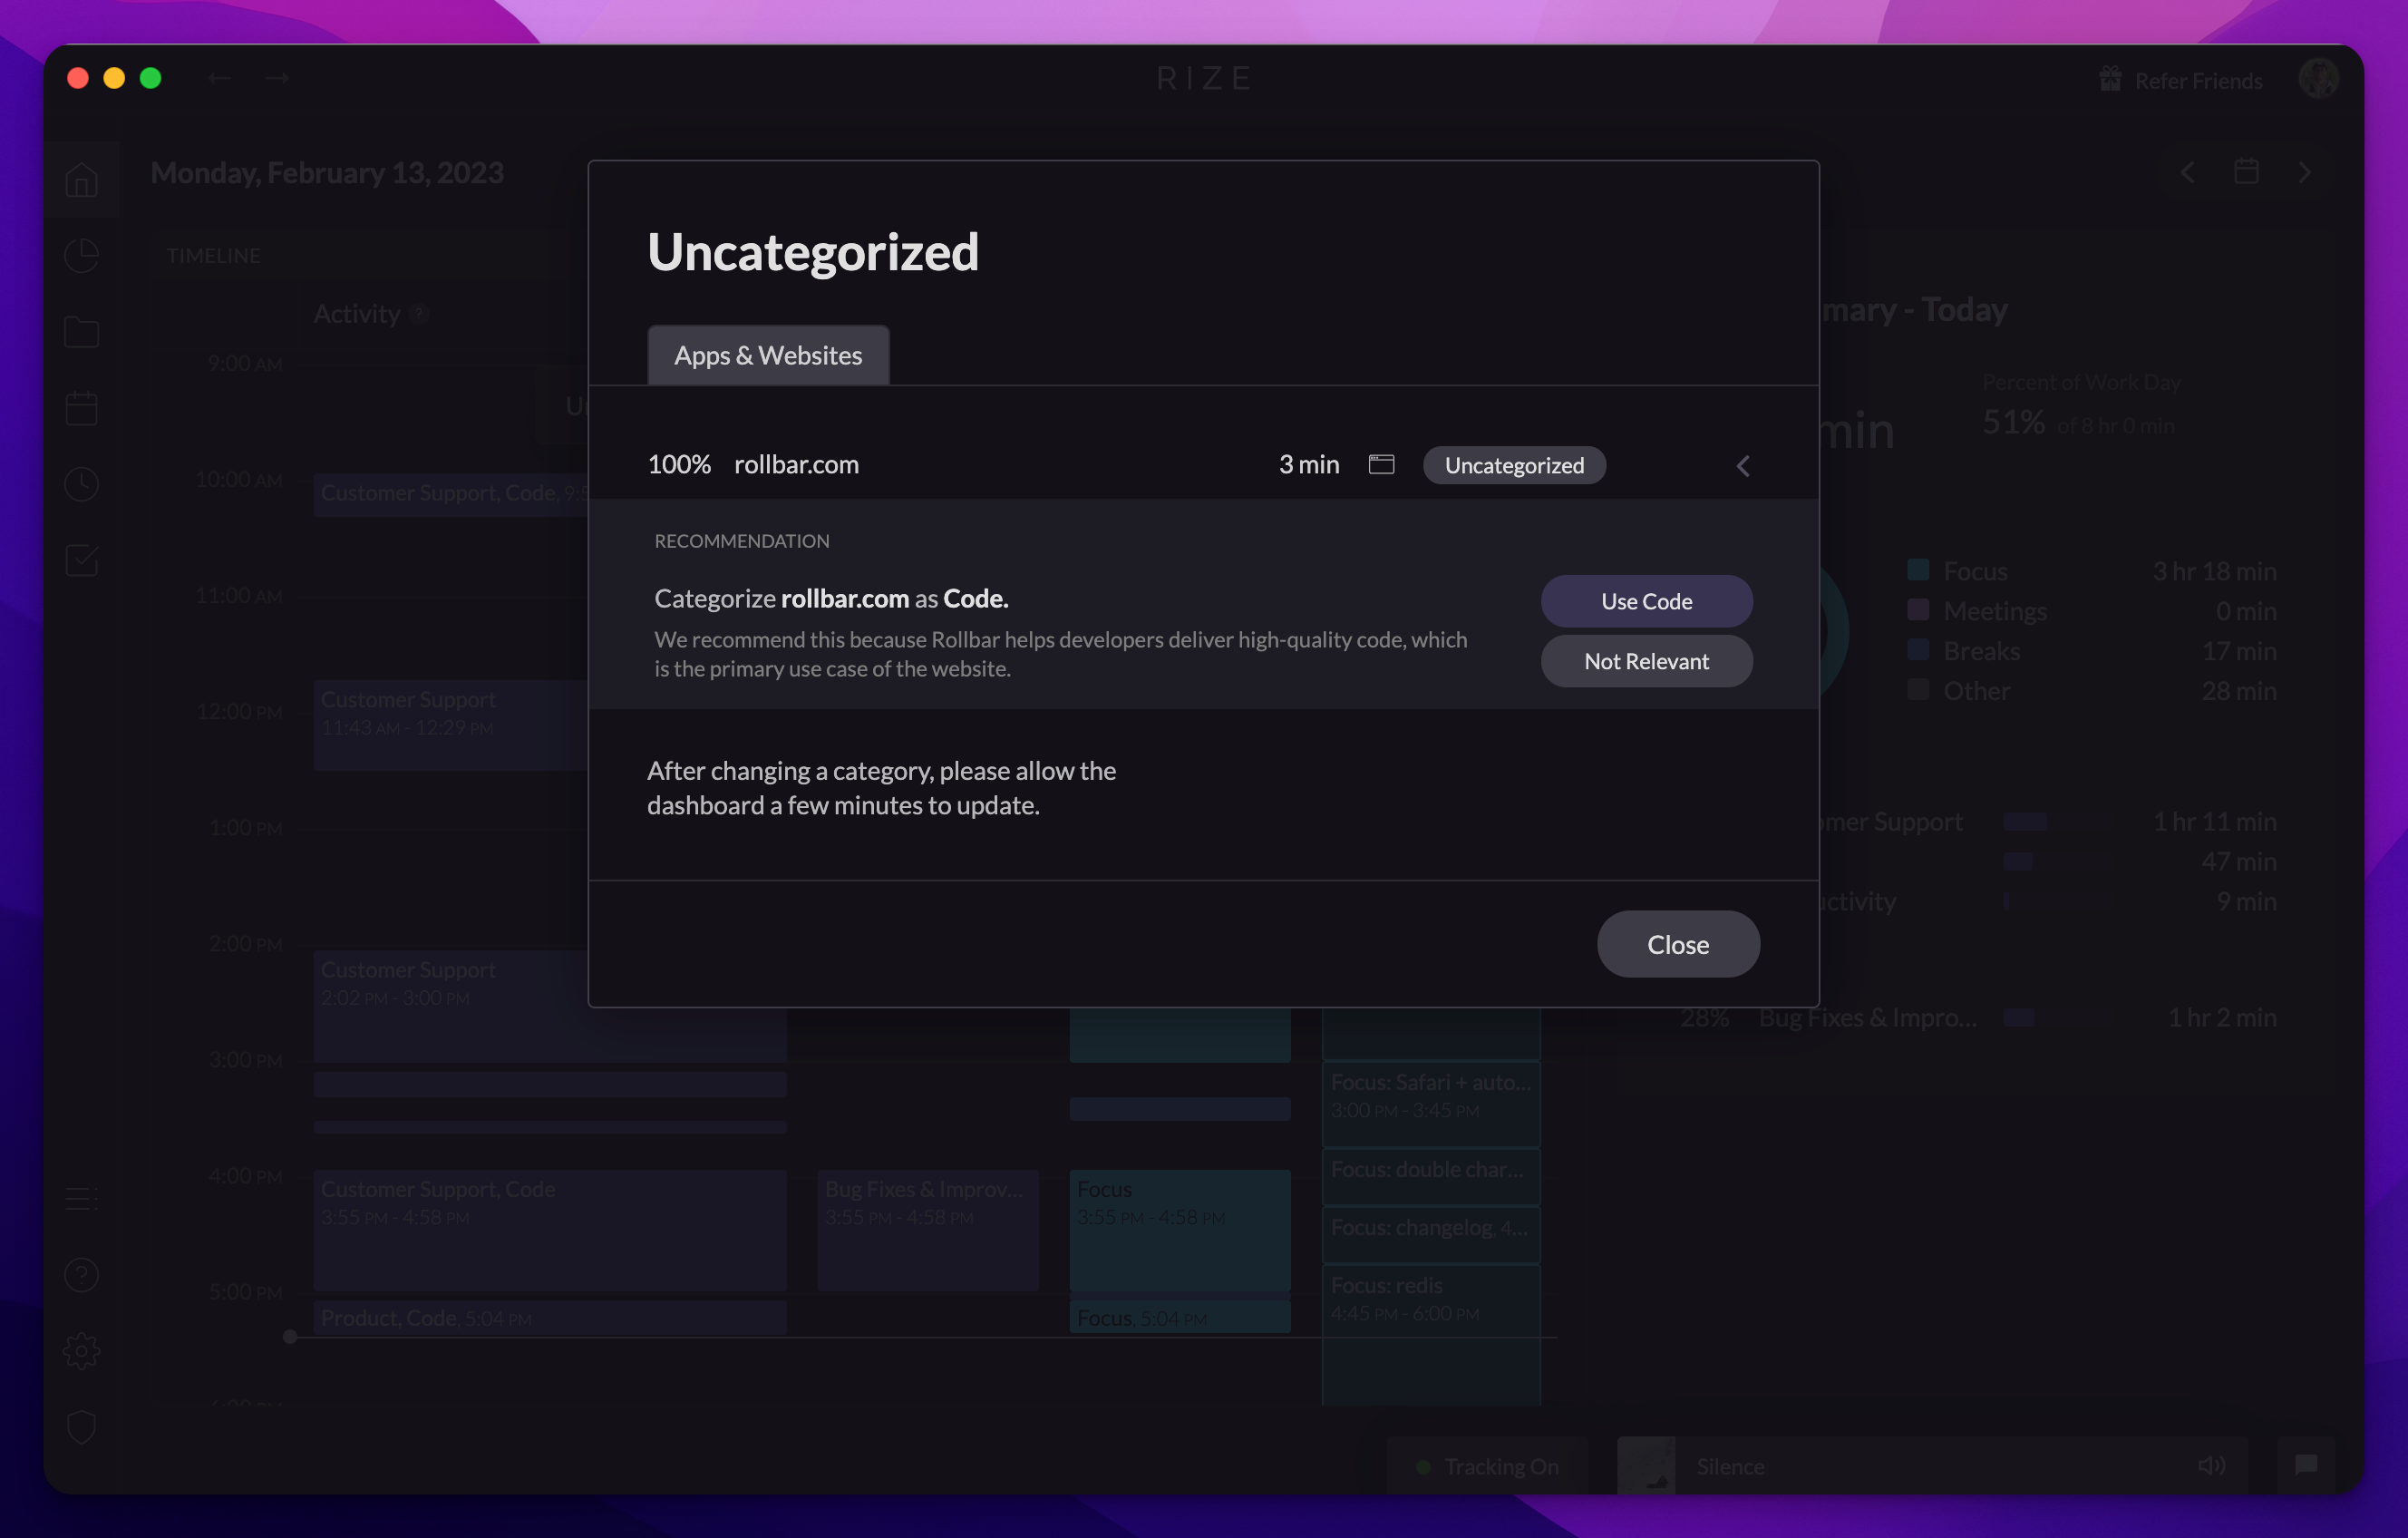Click the Focus legend color swatch
This screenshot has height=1538, width=2408.
click(x=1918, y=570)
